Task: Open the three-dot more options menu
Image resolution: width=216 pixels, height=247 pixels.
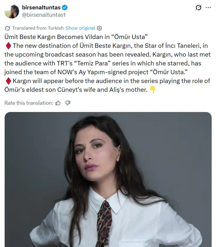Action: pos(208,7)
